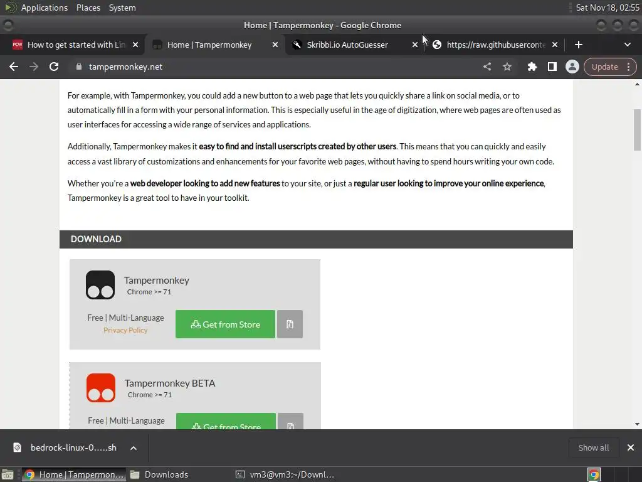Click Get from Store for Tampermonkey stable
The height and width of the screenshot is (482, 642).
click(225, 324)
